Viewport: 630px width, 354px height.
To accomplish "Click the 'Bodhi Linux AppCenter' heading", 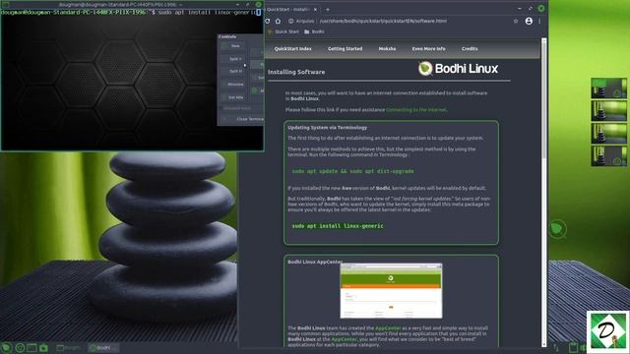I will tap(315, 262).
